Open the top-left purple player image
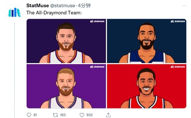Image resolution: width=191 pixels, height=118 pixels. 66,41
